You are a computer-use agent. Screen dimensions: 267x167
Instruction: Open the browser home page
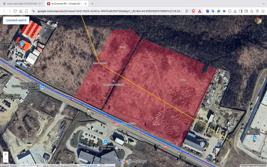tap(20, 11)
